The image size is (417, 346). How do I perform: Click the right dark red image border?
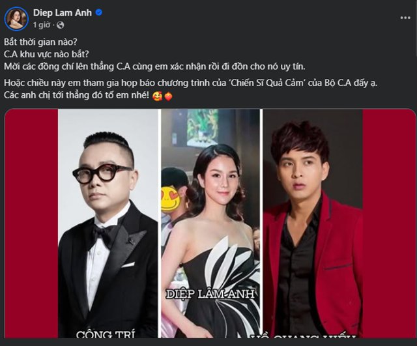(389, 223)
